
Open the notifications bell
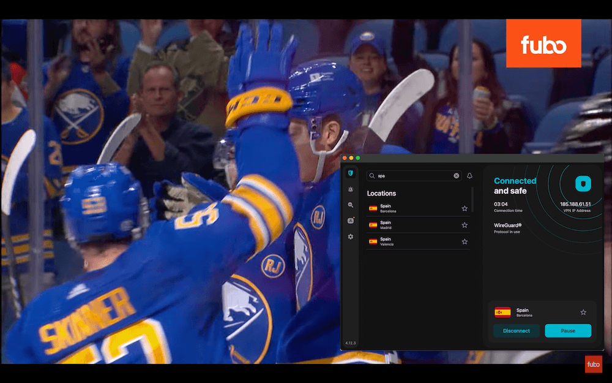469,176
